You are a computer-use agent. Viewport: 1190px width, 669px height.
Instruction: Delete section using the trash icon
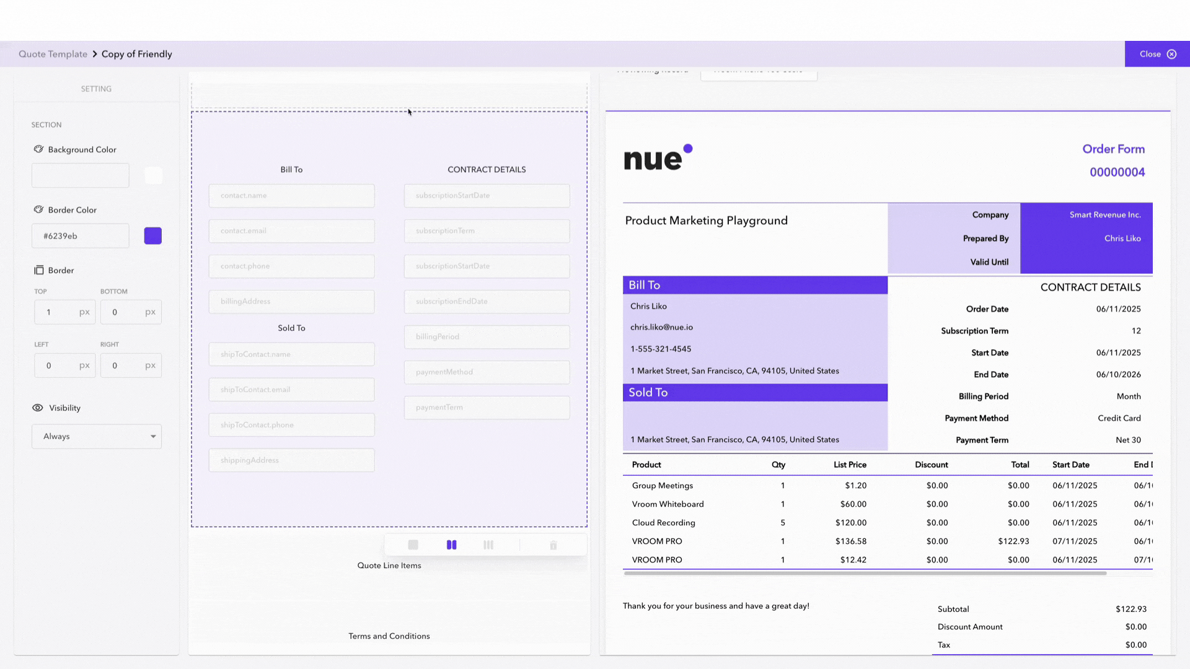[553, 545]
